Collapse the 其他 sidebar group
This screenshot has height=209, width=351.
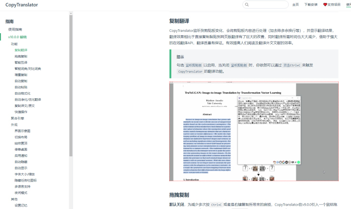14,199
